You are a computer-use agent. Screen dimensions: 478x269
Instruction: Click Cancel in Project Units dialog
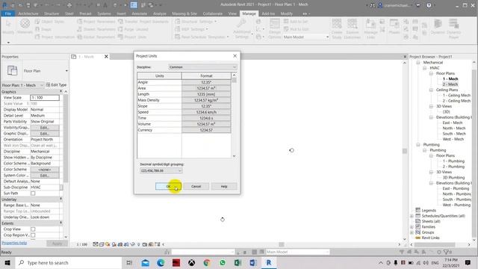coord(196,186)
